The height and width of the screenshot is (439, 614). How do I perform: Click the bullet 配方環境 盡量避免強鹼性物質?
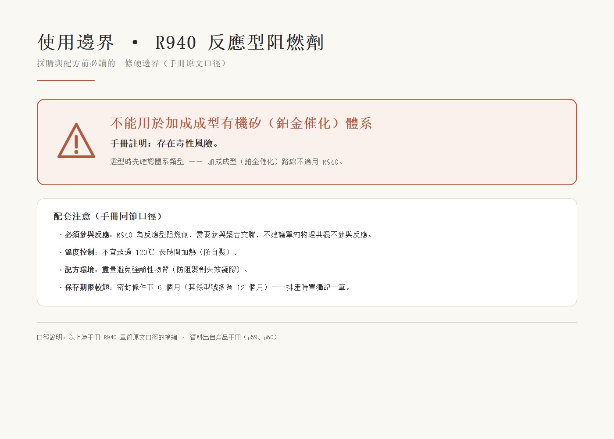pos(153,270)
